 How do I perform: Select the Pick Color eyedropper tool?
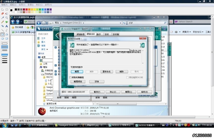[2, 18]
